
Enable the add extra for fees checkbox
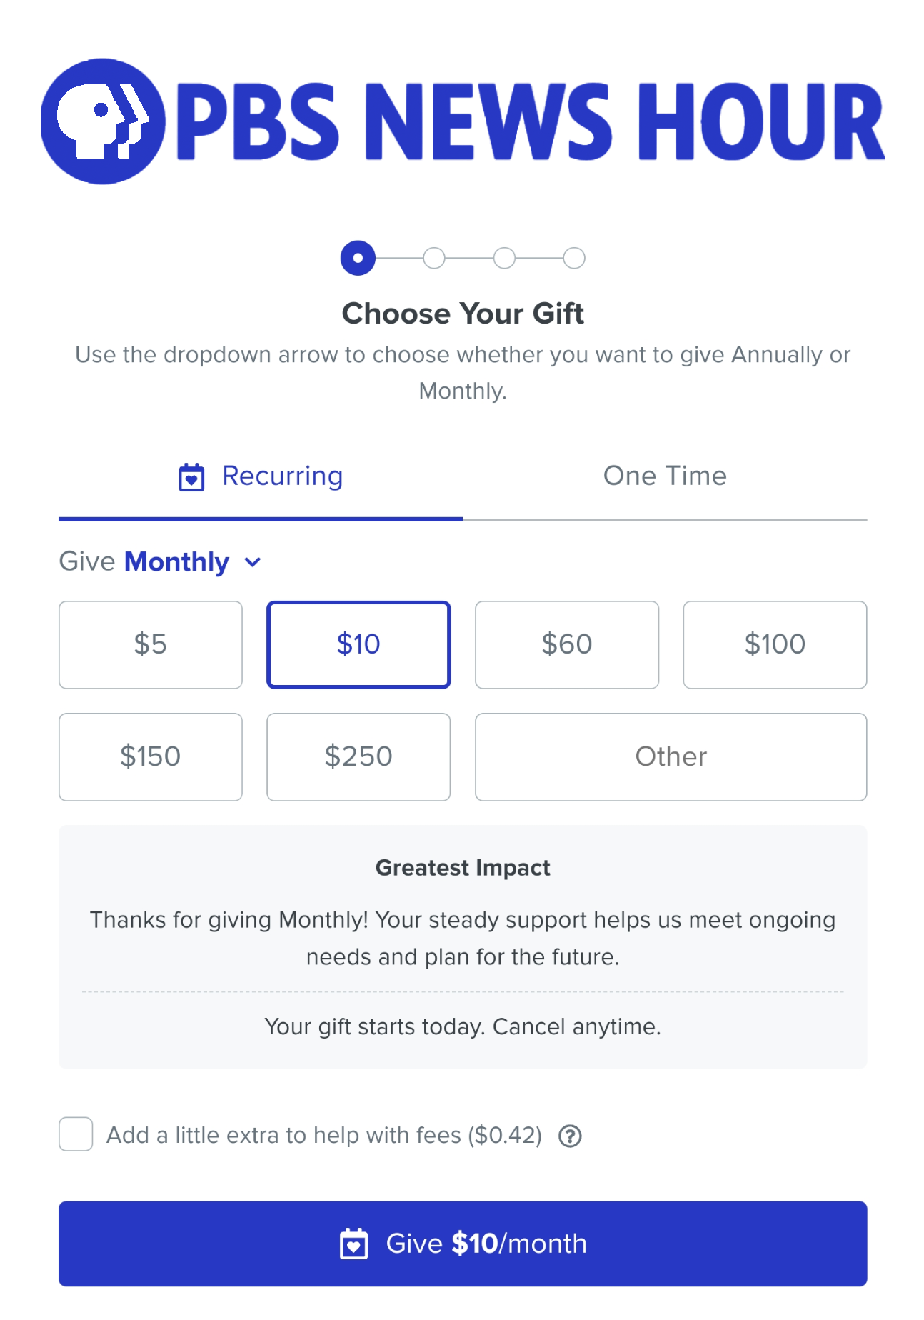point(76,1134)
